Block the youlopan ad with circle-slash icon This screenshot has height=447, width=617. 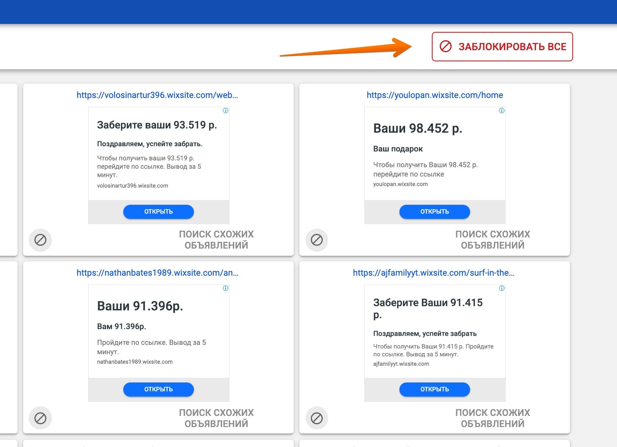pyautogui.click(x=317, y=240)
